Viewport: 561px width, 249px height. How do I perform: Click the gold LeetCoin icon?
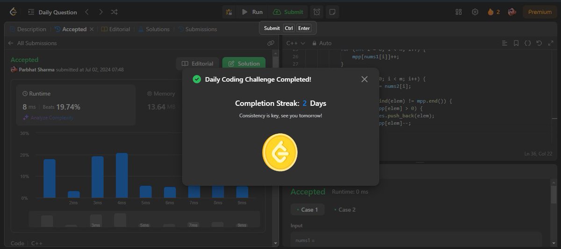[x=280, y=152]
